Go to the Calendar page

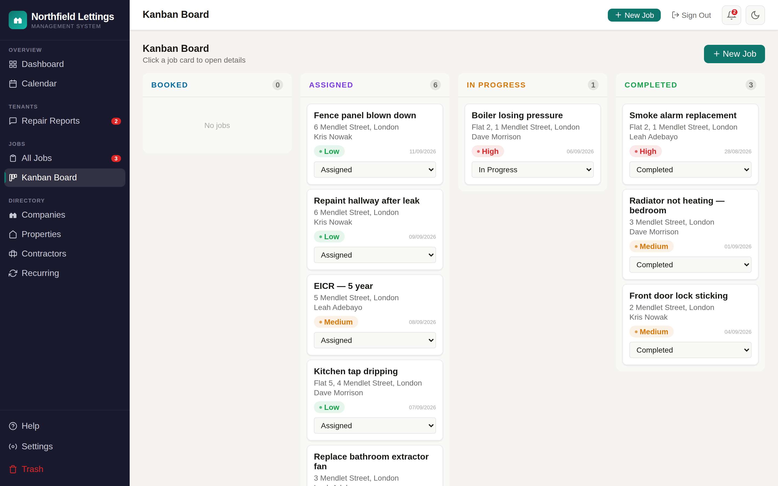pos(65,84)
